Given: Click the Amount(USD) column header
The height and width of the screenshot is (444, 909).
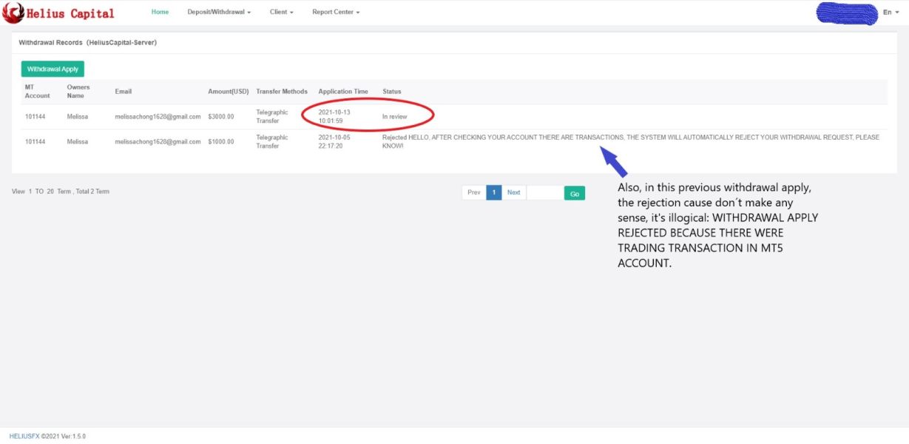Looking at the screenshot, I should pos(228,92).
